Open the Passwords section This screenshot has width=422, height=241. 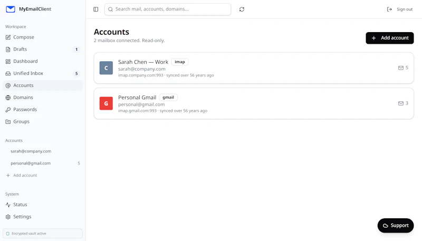[43, 110]
